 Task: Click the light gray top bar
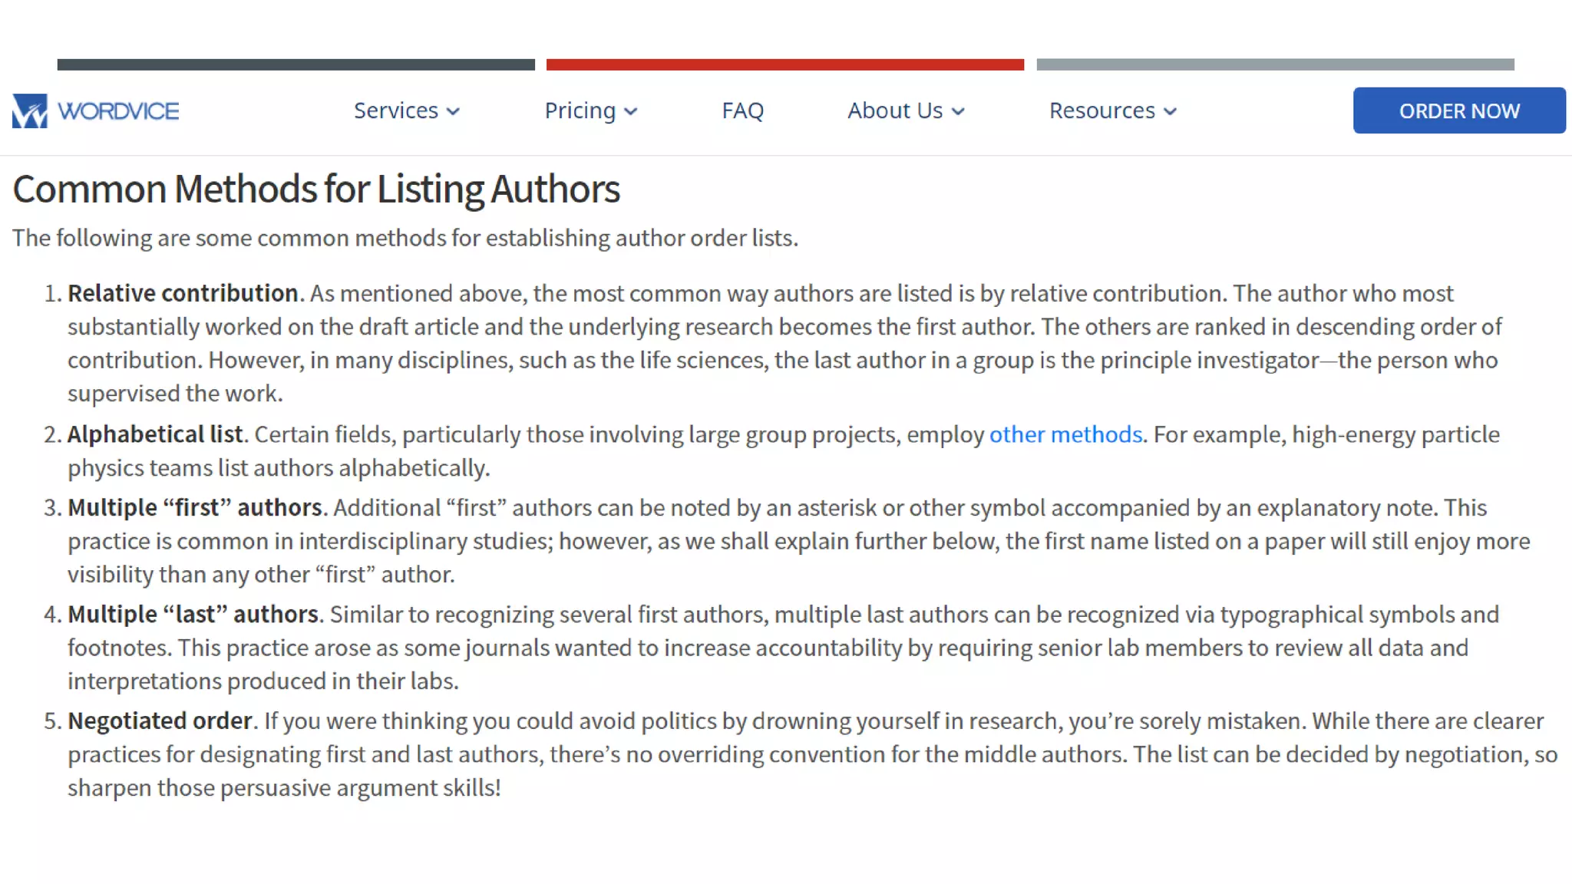tap(1275, 64)
